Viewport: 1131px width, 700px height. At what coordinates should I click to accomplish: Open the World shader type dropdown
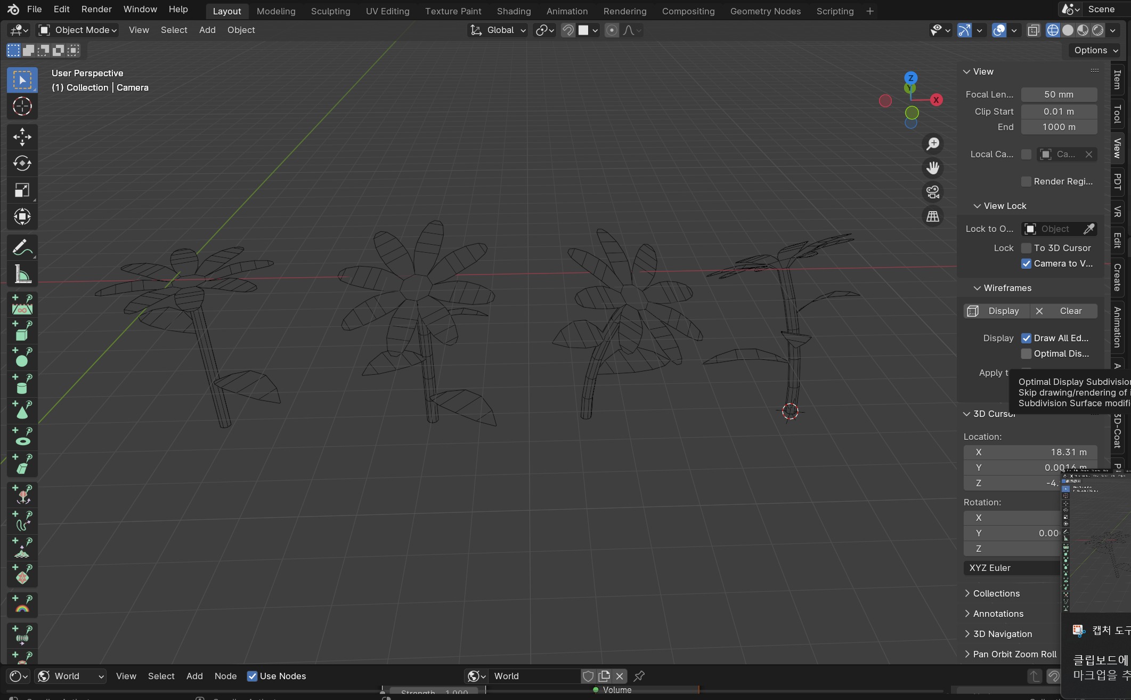pyautogui.click(x=71, y=676)
